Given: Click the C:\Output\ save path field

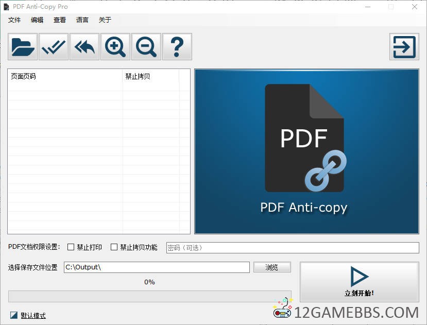Looking at the screenshot, I should [x=157, y=267].
